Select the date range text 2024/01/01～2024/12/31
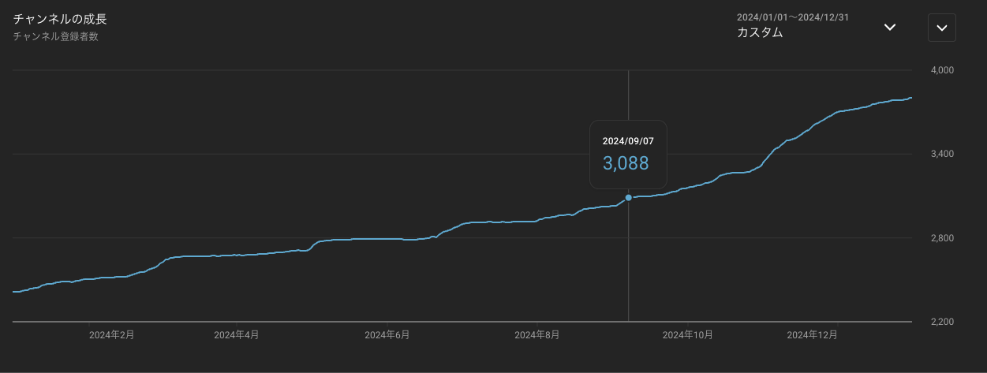The height and width of the screenshot is (373, 987). pos(792,17)
